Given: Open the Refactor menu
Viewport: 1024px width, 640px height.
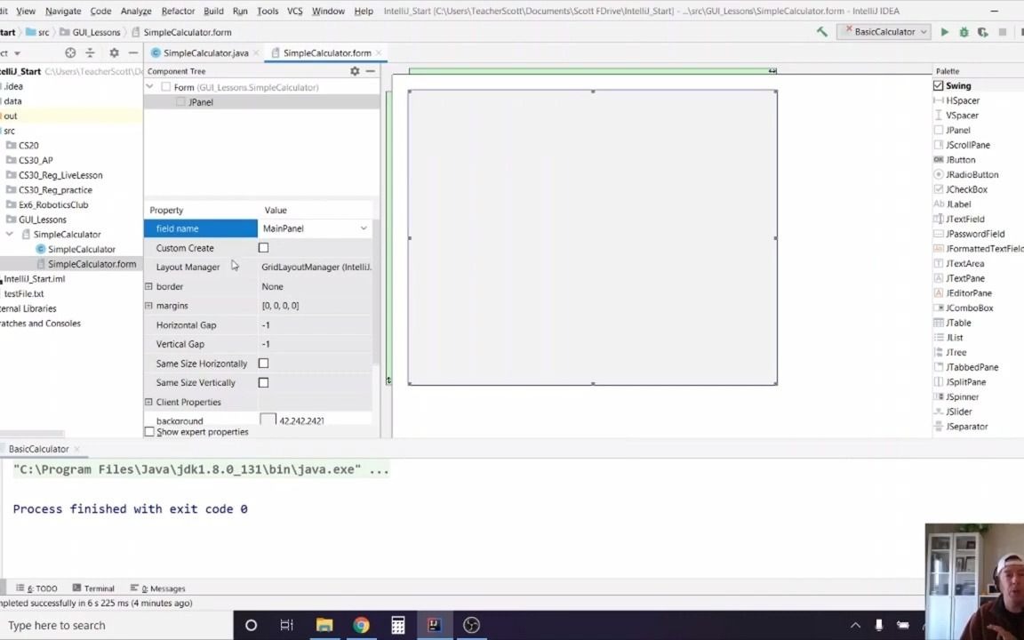Looking at the screenshot, I should point(178,11).
